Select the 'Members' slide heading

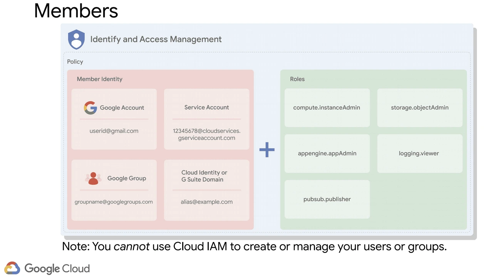(76, 10)
